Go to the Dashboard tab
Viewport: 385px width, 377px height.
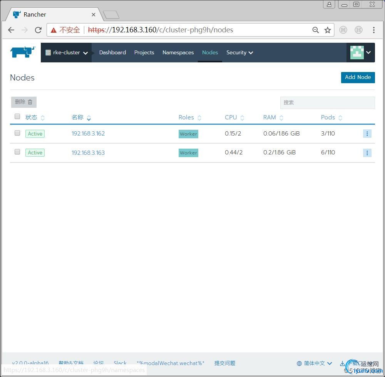pos(112,52)
